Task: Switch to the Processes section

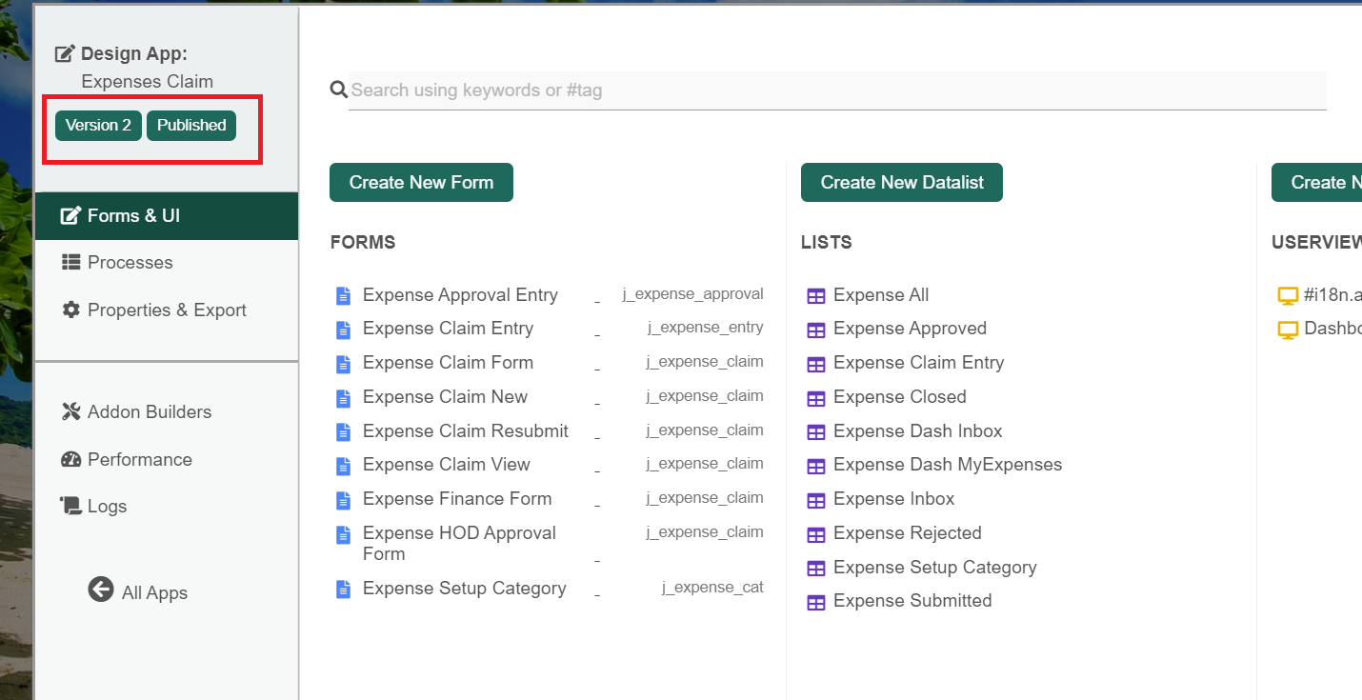Action: [130, 263]
